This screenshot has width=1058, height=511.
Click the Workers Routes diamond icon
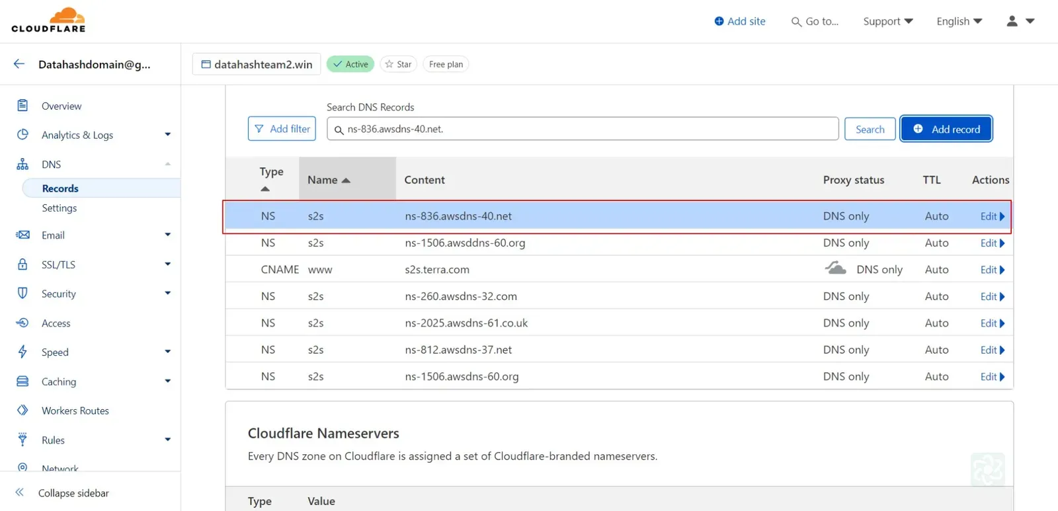[22, 410]
